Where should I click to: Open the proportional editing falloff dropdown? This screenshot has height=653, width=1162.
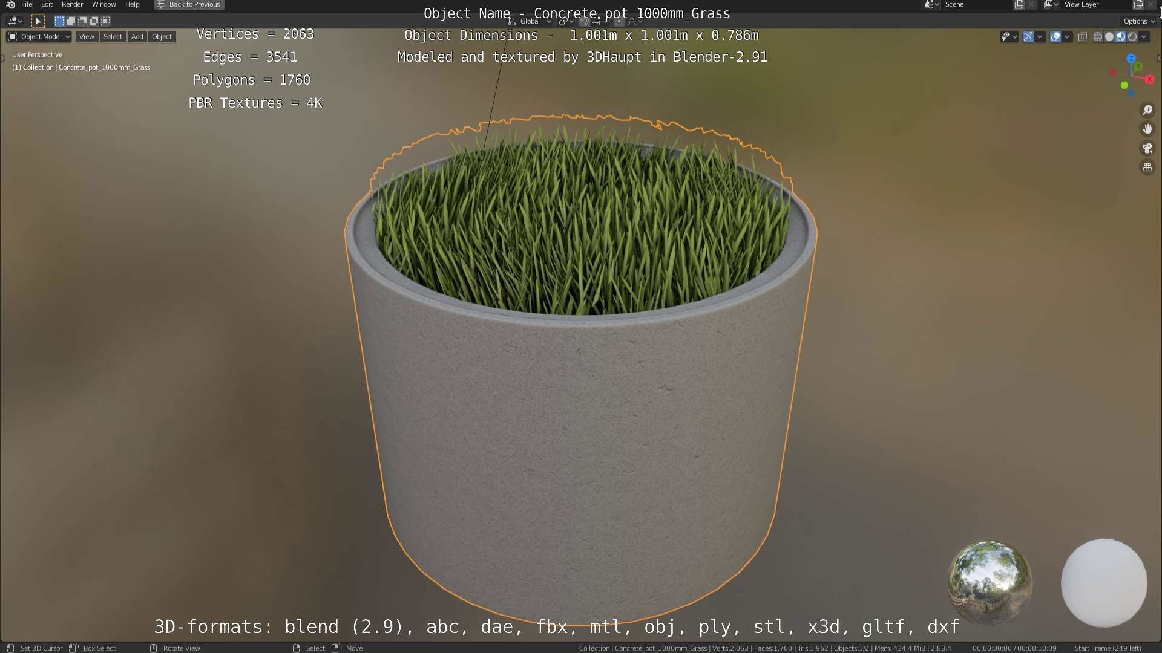coord(634,21)
